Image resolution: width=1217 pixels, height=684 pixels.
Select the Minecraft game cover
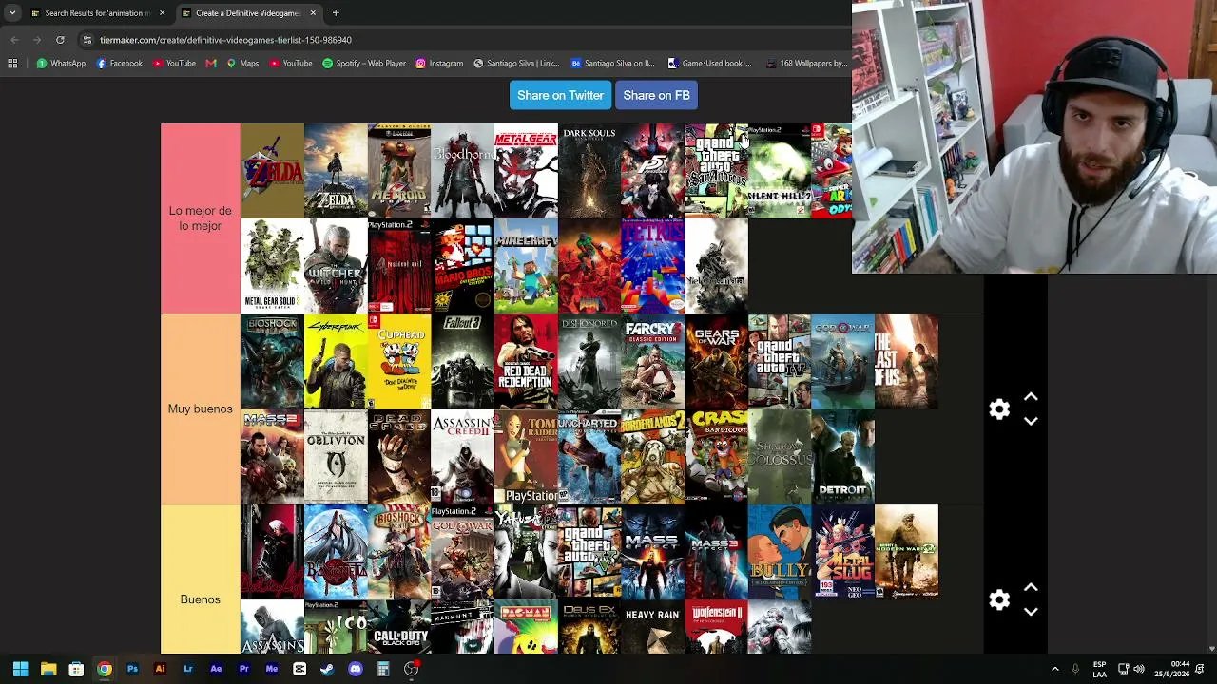click(x=526, y=266)
